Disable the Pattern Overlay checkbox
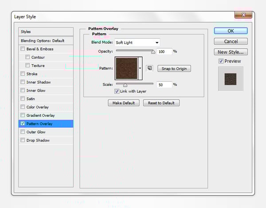The height and width of the screenshot is (208, 266). tap(23, 124)
